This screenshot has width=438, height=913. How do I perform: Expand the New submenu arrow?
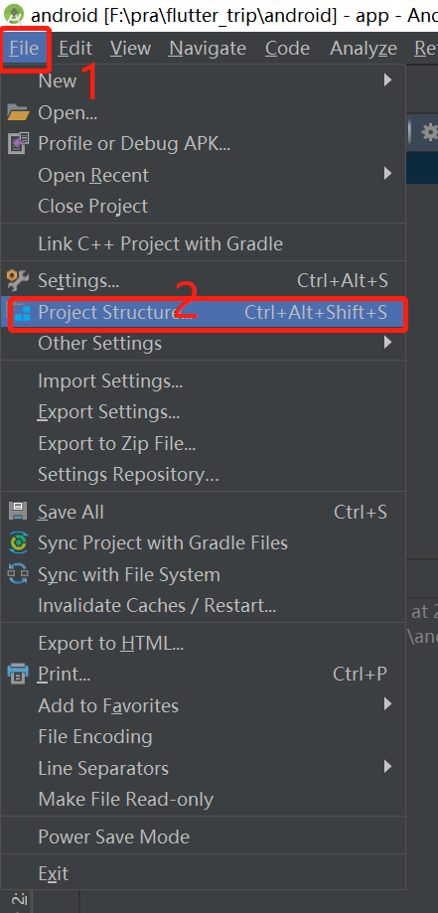388,79
